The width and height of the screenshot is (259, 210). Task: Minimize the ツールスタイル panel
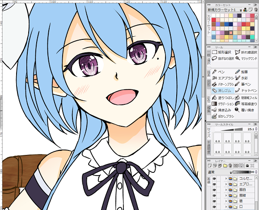pyautogui.click(x=250, y=124)
